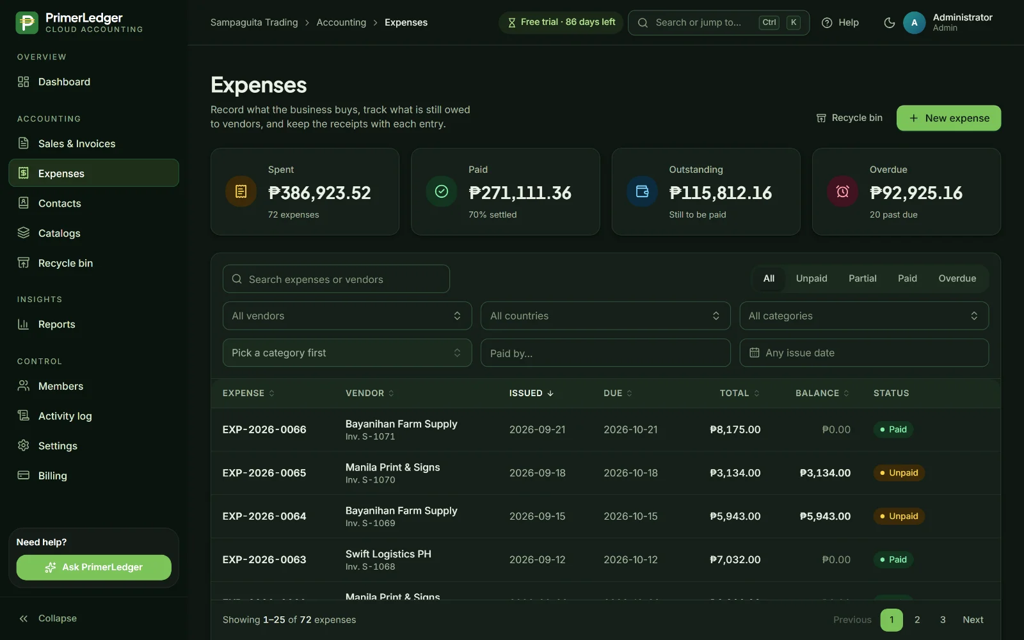Open the Pick a category first dropdown
Screen dimensions: 1024x640
point(347,353)
